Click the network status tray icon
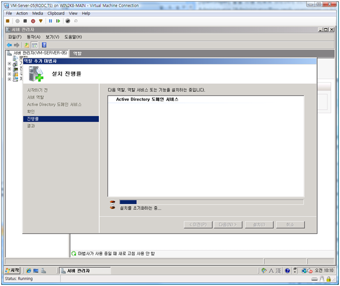This screenshot has width=340, height=286. 304,271
